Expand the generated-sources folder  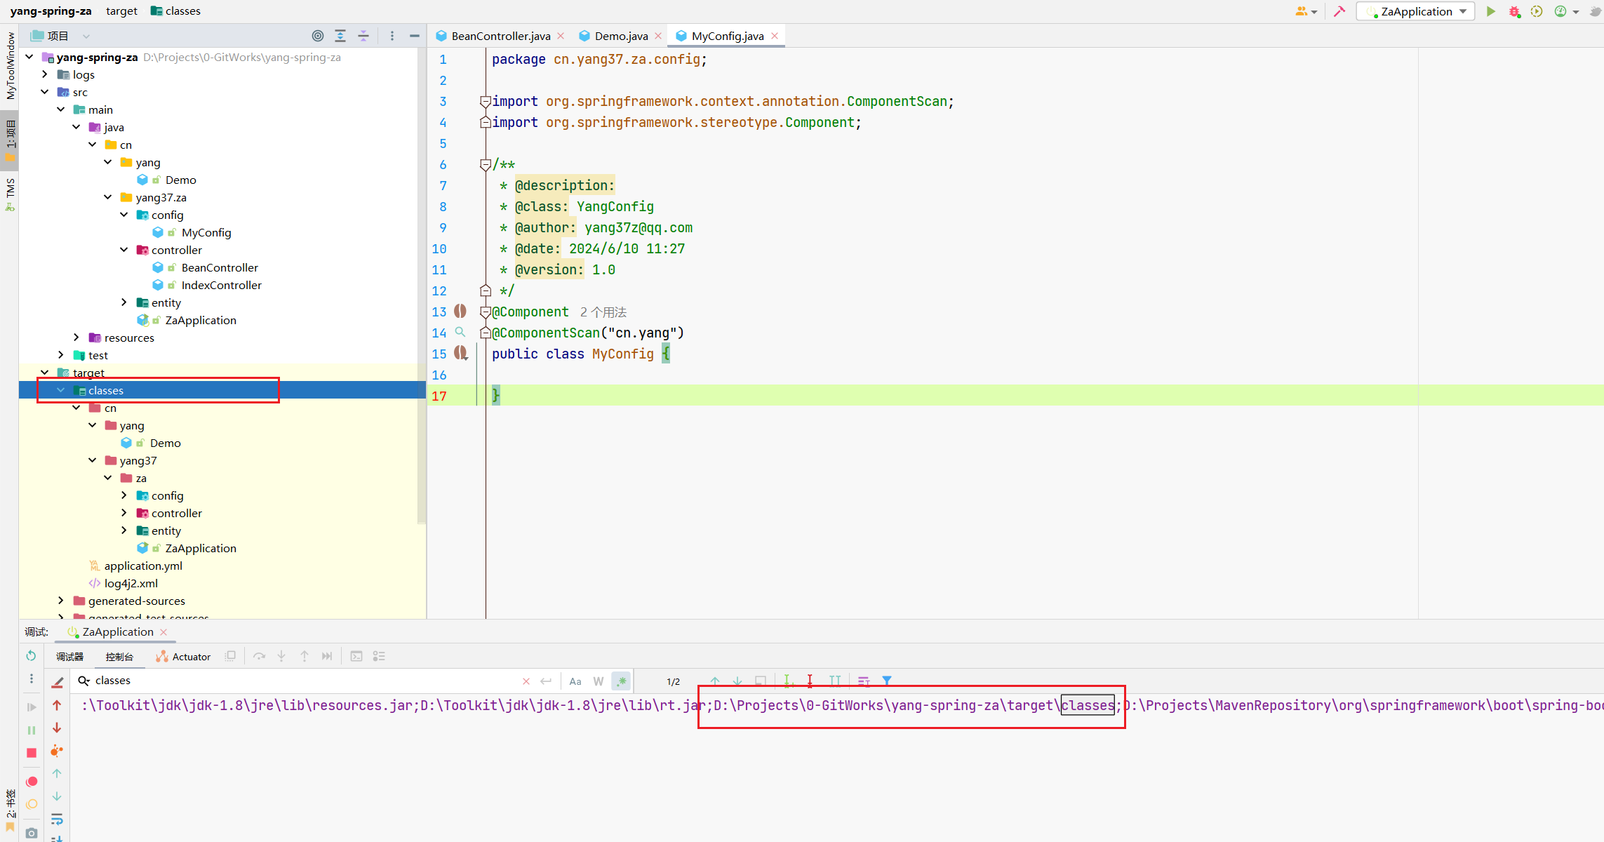[x=61, y=601]
